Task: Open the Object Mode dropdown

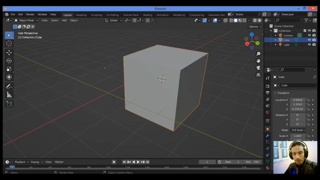Action: [x=26, y=20]
